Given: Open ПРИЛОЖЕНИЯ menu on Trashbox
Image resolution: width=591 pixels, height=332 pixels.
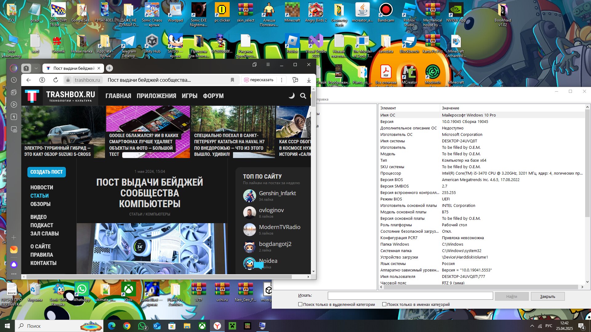Looking at the screenshot, I should pos(156,96).
